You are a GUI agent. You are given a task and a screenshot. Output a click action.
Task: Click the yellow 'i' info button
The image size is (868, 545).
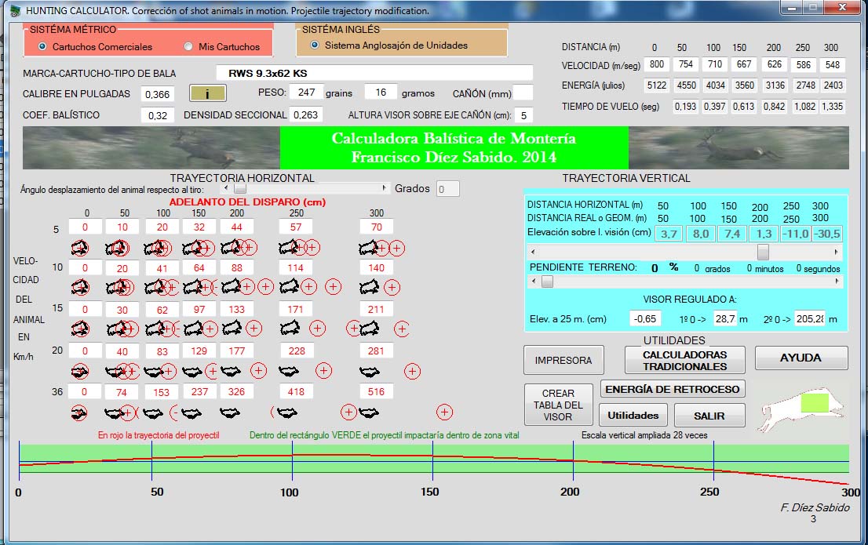click(x=207, y=93)
